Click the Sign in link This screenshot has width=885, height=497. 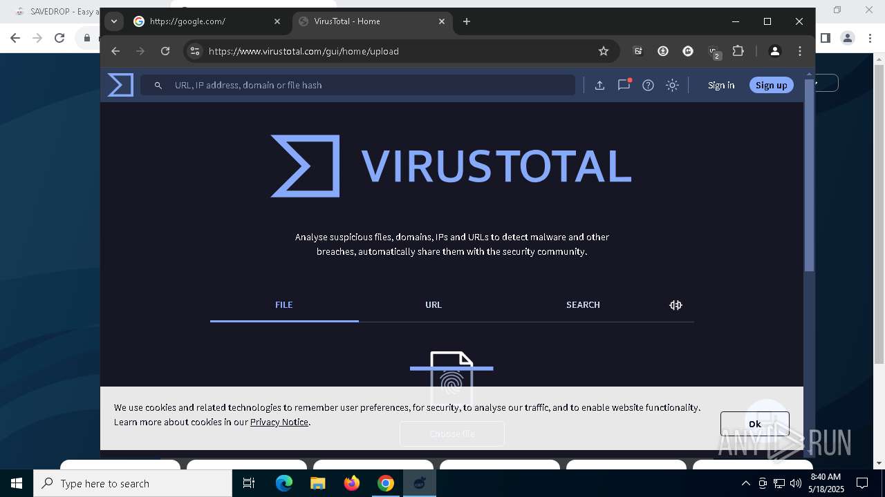721,85
